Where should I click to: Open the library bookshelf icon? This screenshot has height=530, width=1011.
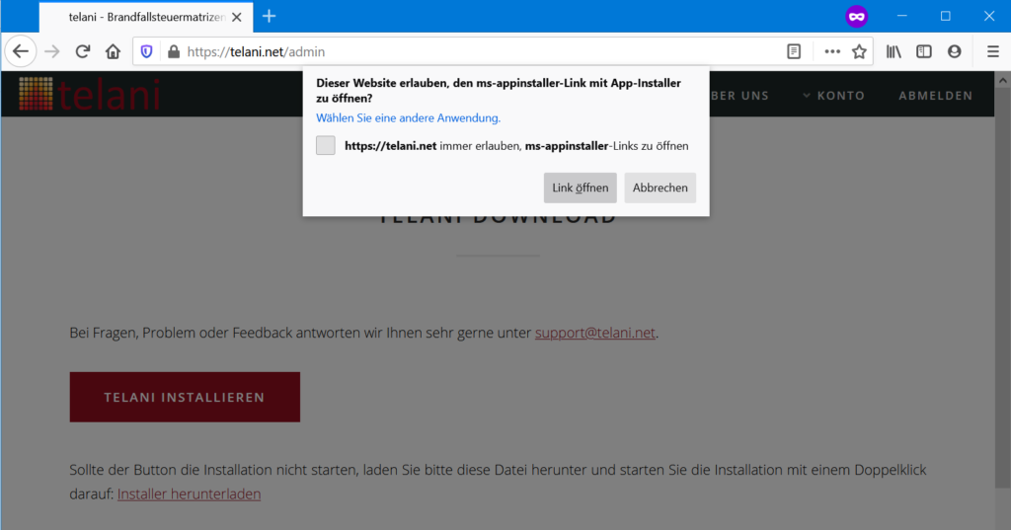[x=893, y=51]
